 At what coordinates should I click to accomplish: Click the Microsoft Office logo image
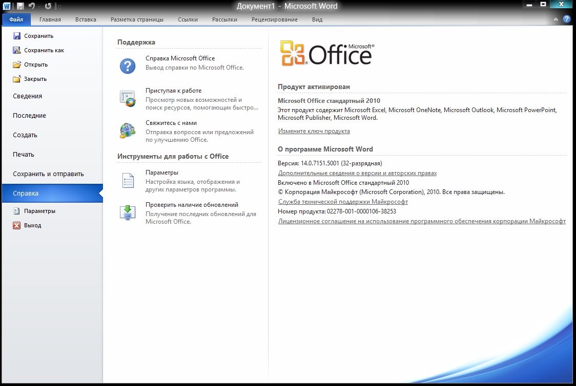tap(327, 53)
